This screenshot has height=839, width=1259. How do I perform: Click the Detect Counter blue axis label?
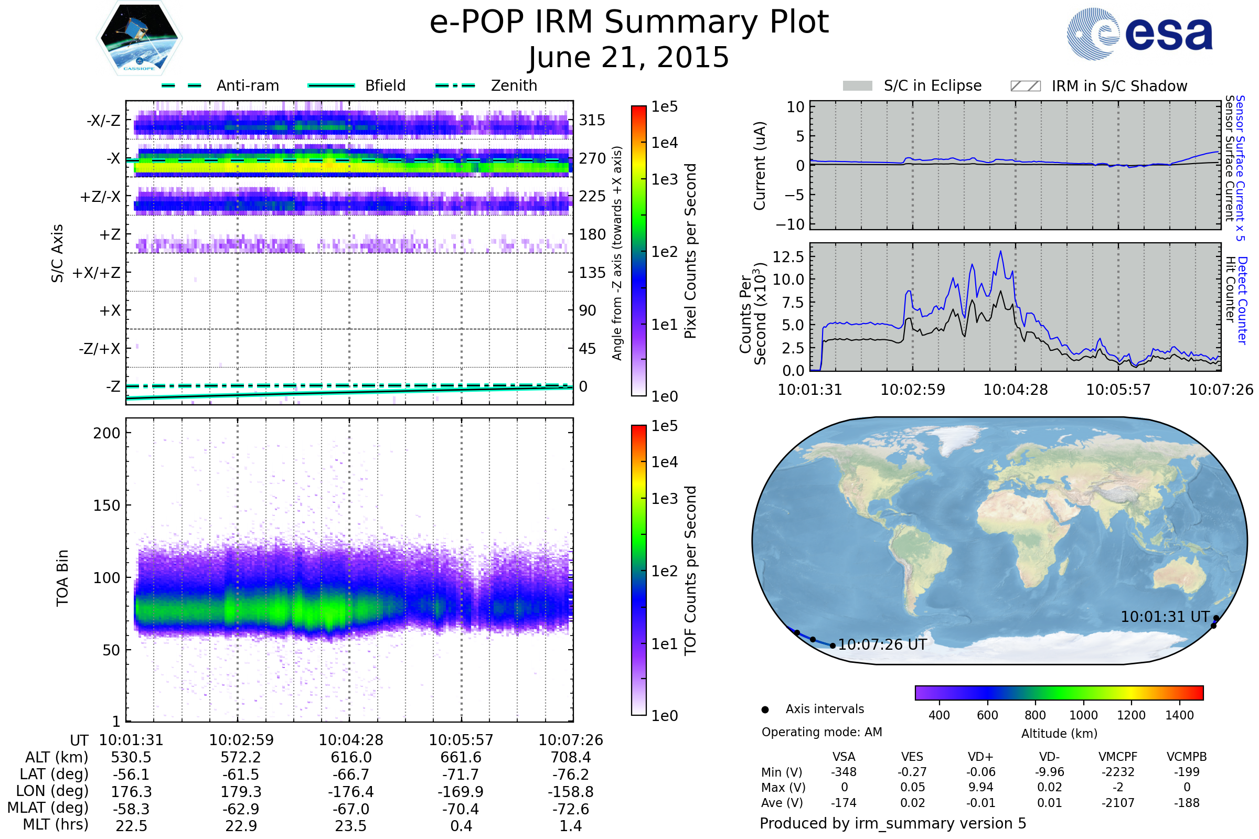coord(1243,300)
